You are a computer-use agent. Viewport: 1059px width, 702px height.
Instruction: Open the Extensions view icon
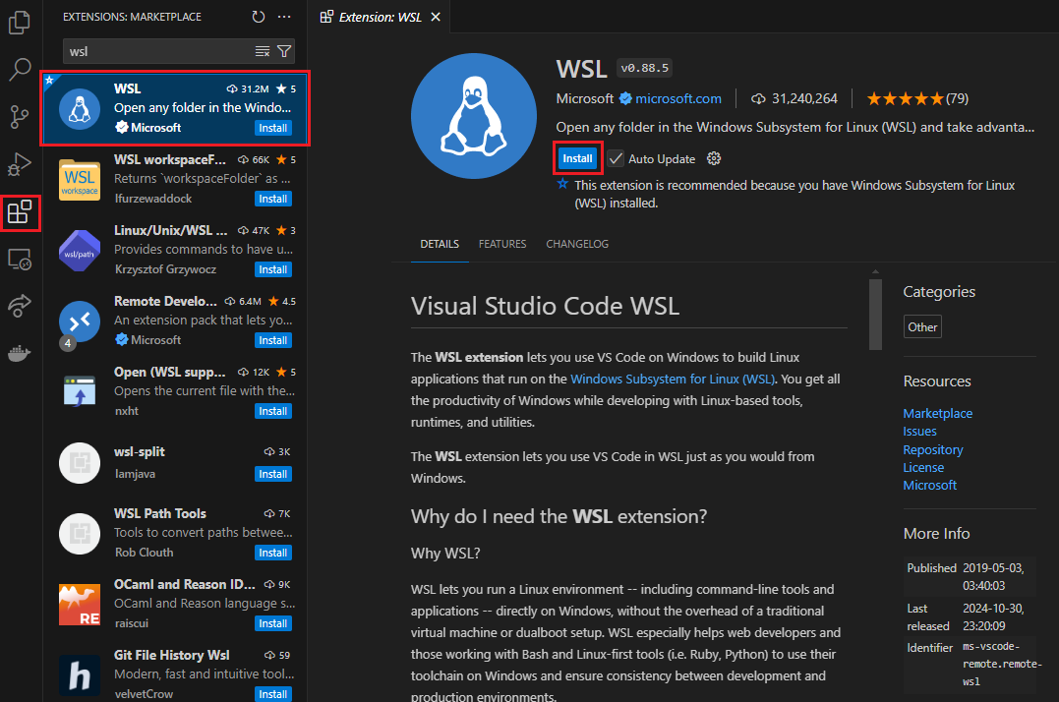(x=20, y=212)
